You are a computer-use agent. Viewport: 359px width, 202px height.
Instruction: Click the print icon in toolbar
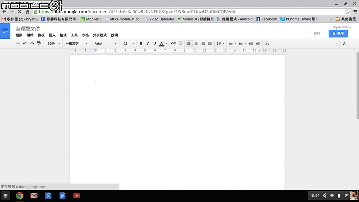click(x=18, y=43)
